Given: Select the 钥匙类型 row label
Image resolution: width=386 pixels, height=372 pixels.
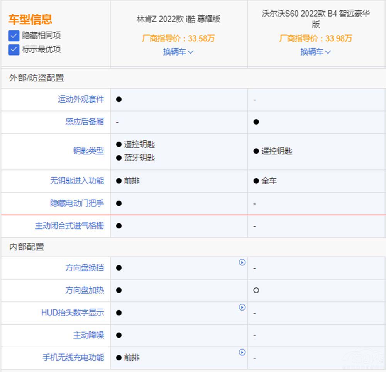Looking at the screenshot, I should point(88,151).
